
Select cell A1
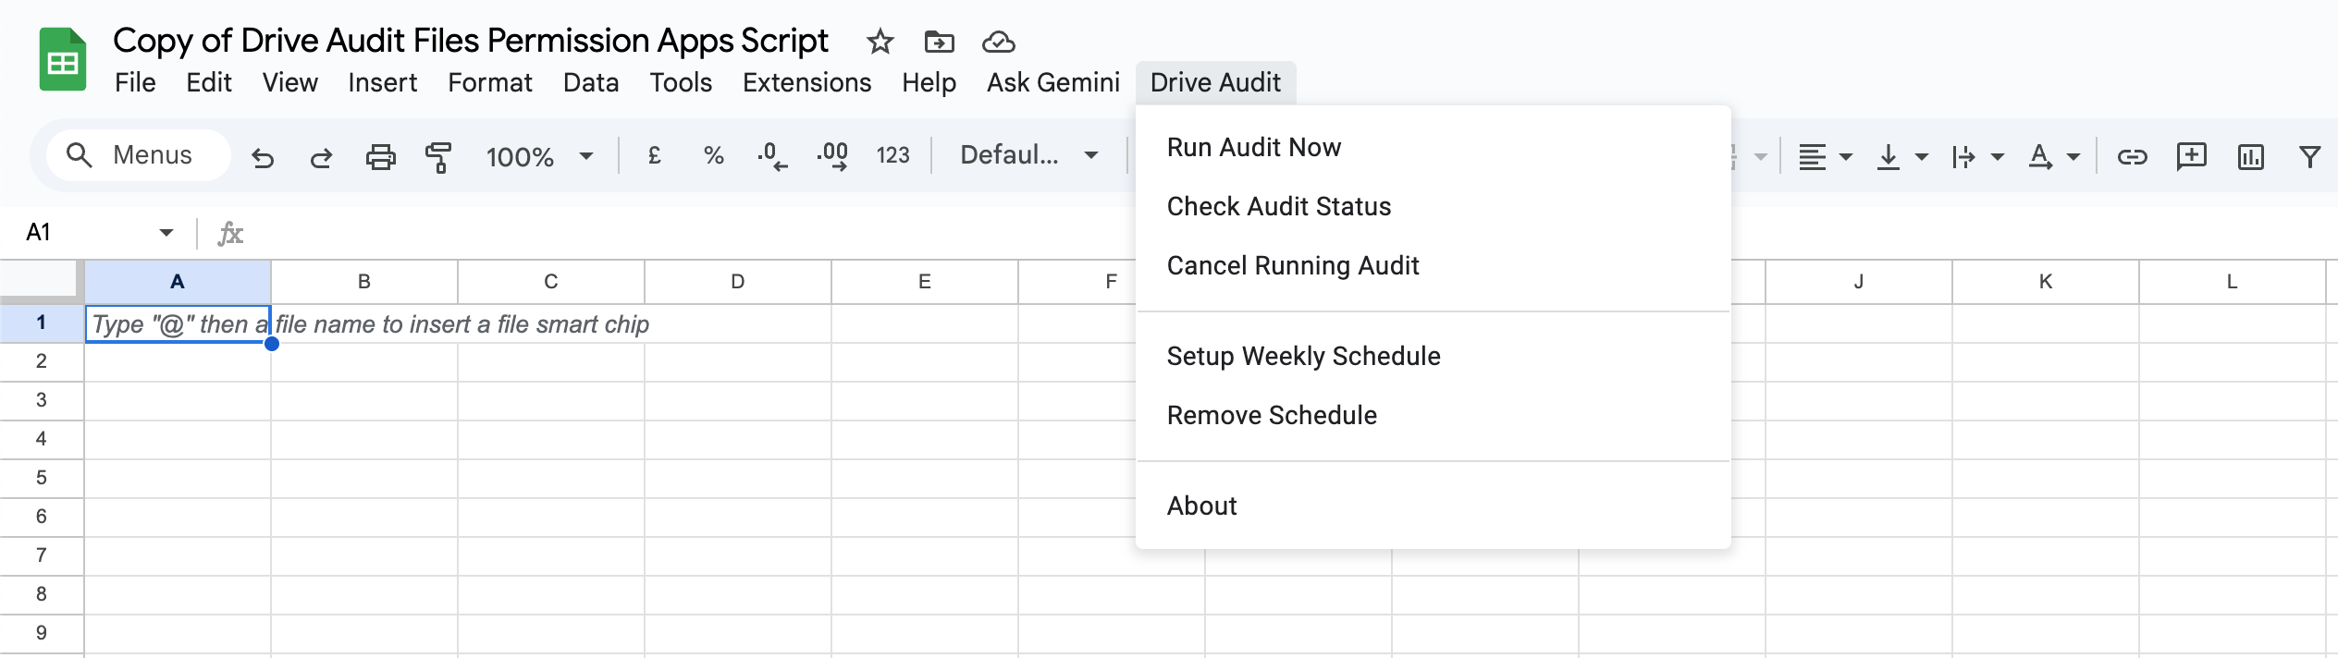click(x=178, y=324)
